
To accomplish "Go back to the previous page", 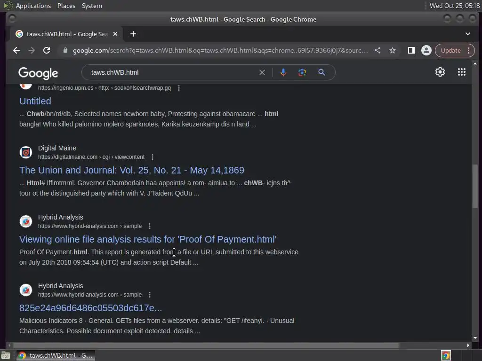I will (16, 50).
